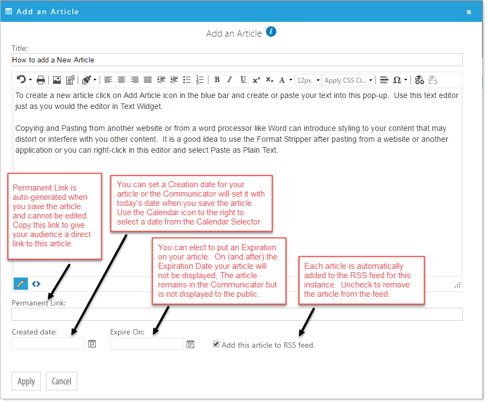Close the Add an Article dialog
This screenshot has width=487, height=403.
[x=469, y=12]
